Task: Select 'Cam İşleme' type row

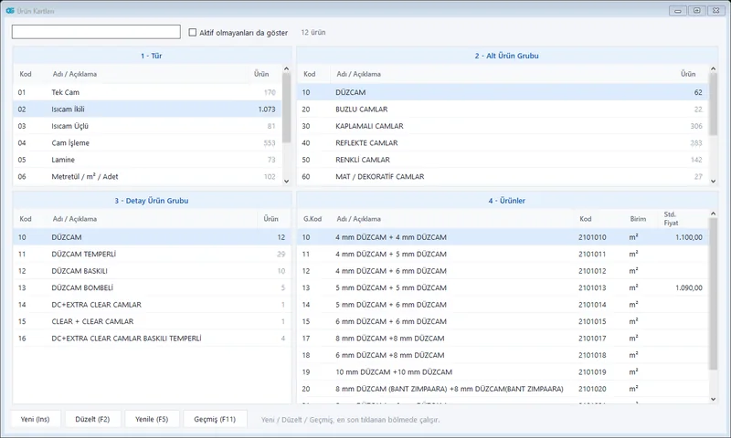Action: coord(147,143)
